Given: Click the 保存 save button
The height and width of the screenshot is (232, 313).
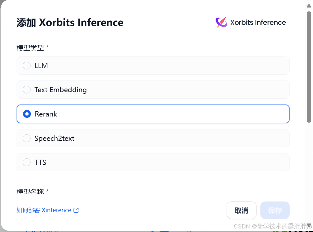Looking at the screenshot, I should point(275,210).
